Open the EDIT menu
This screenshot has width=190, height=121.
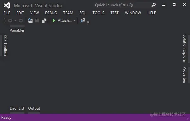tap(20, 13)
